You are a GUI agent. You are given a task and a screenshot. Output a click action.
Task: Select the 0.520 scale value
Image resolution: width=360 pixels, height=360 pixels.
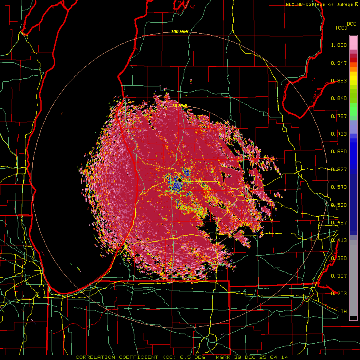pos(339,205)
